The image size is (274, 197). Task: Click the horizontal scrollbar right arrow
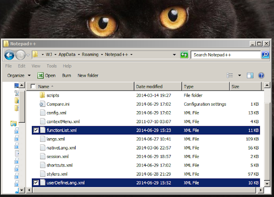(261, 190)
